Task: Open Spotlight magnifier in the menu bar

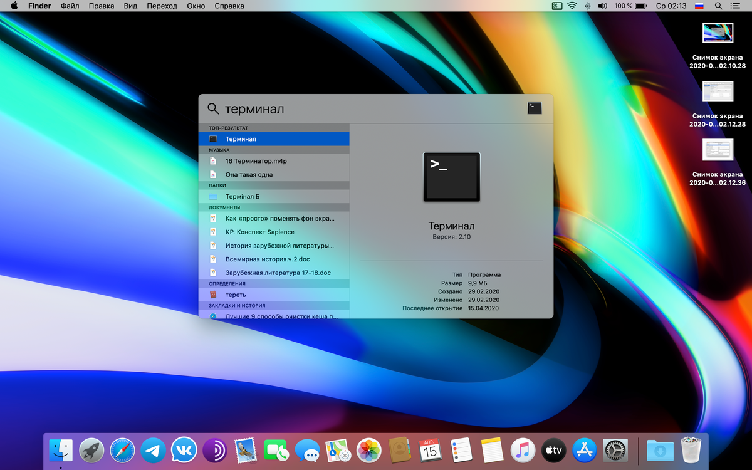Action: (718, 6)
